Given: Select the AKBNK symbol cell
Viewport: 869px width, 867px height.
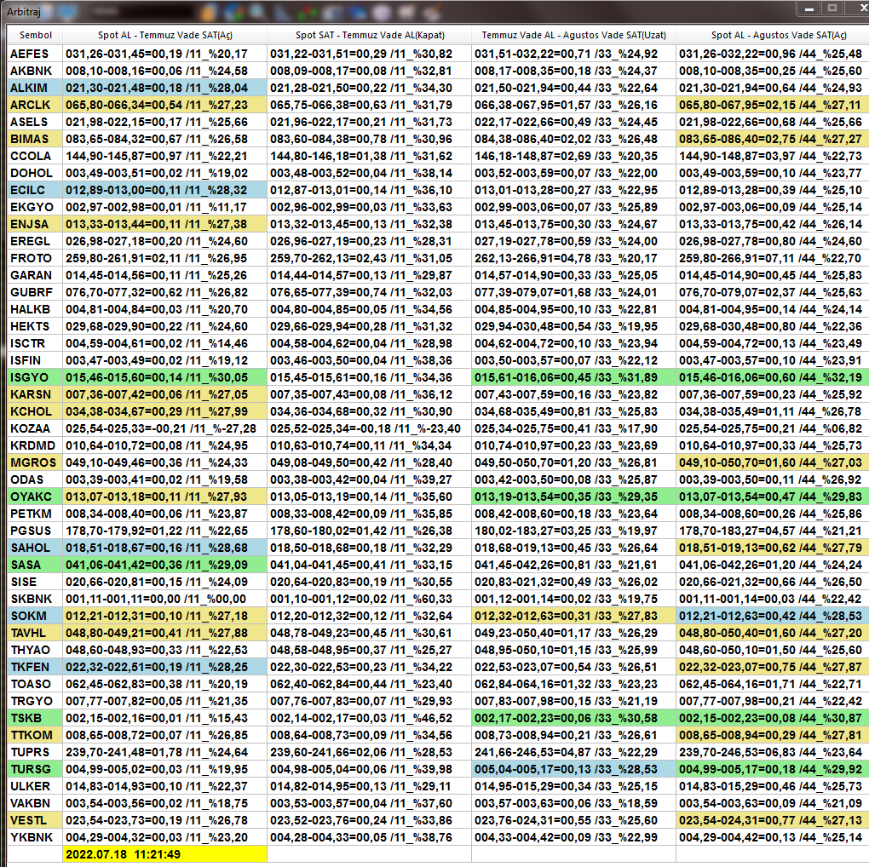Looking at the screenshot, I should pos(35,71).
